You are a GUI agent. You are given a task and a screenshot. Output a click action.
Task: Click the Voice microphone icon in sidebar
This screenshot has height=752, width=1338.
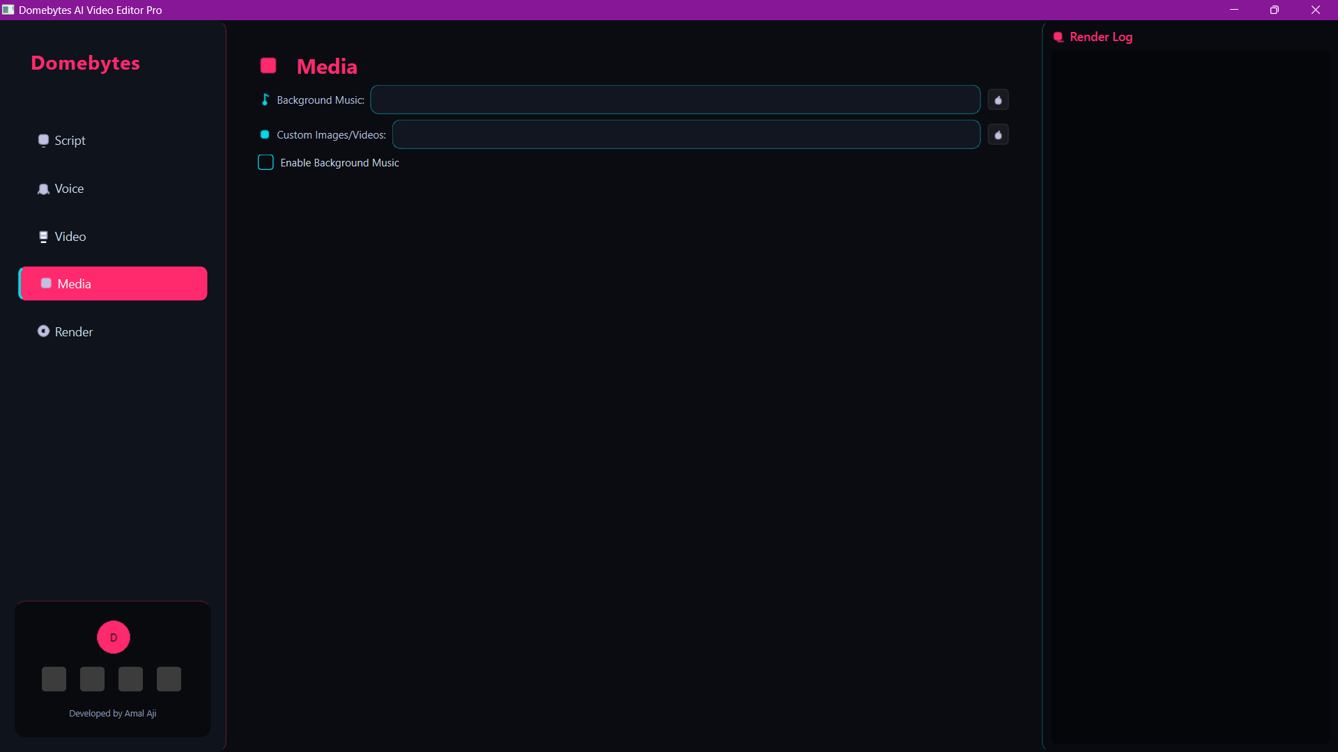[43, 188]
